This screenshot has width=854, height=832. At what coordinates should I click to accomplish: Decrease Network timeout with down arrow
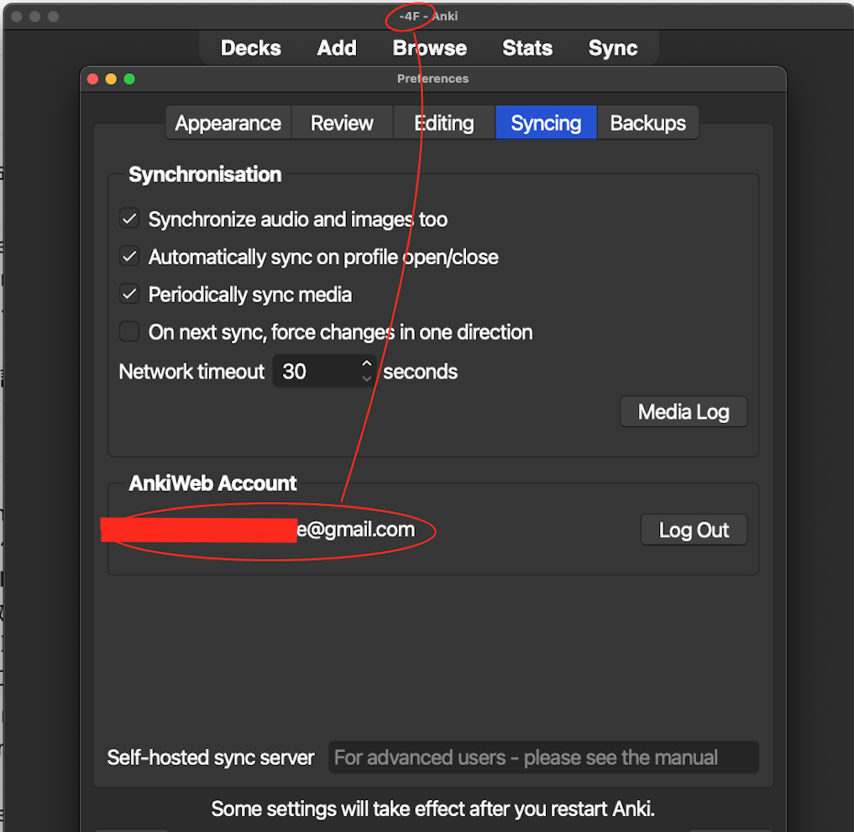(x=367, y=379)
